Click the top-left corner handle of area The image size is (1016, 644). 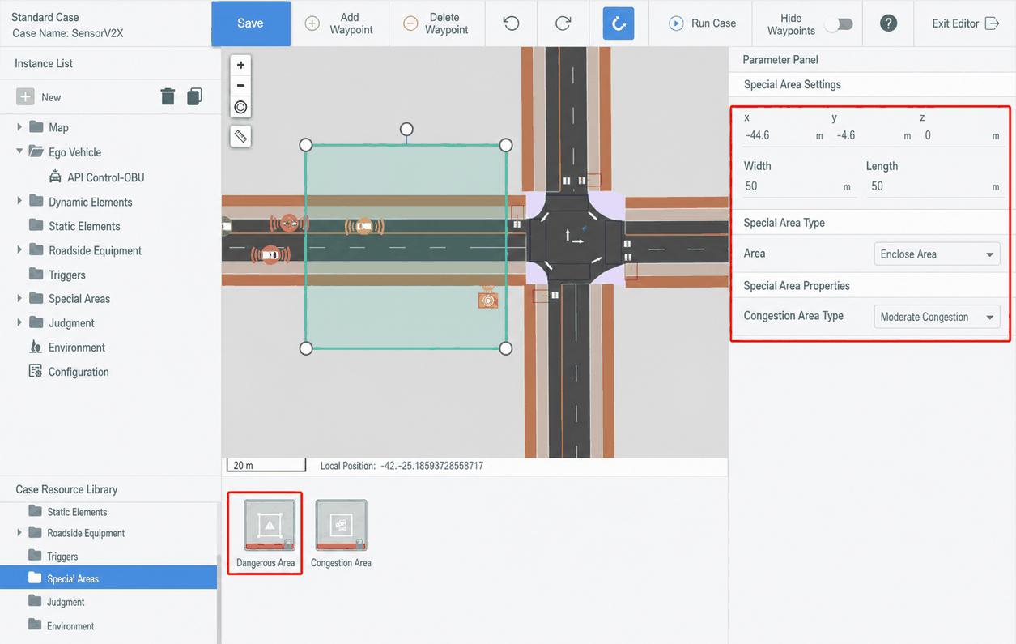pyautogui.click(x=306, y=145)
